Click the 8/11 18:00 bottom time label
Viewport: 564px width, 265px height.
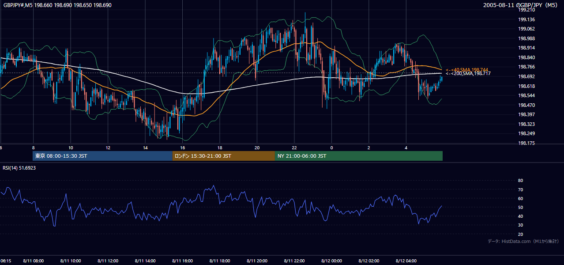click(x=220, y=261)
